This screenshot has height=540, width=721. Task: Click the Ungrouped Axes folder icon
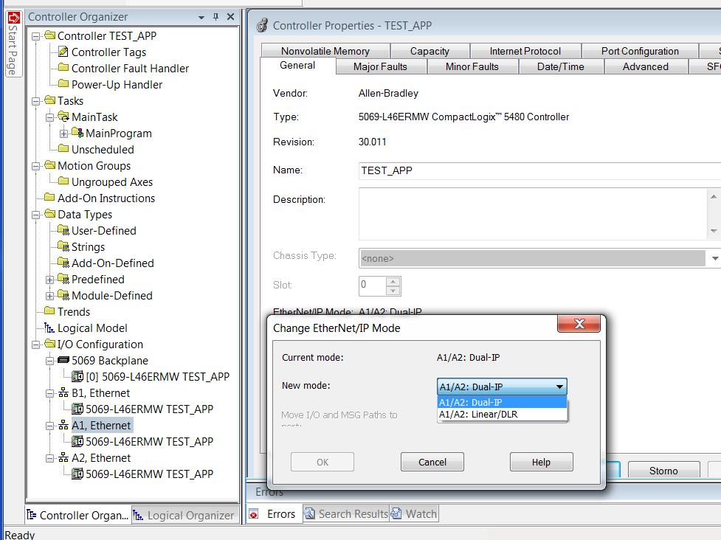pos(64,181)
